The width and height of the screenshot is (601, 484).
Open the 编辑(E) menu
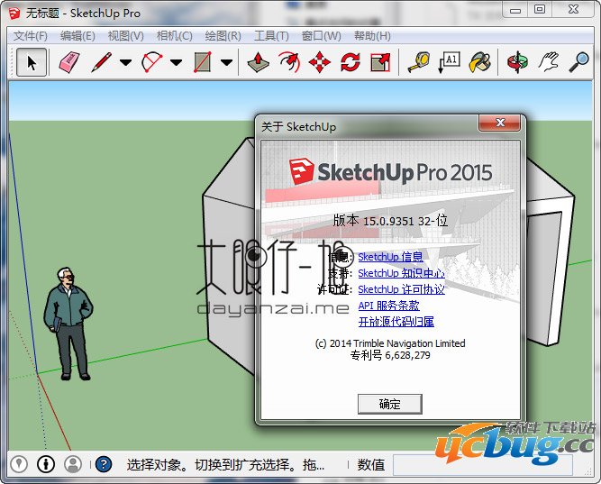77,36
